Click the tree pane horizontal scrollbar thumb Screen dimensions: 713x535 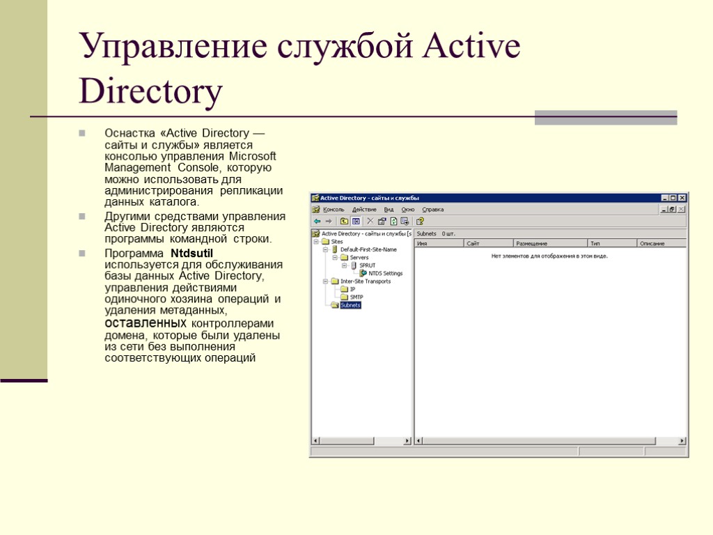347,440
